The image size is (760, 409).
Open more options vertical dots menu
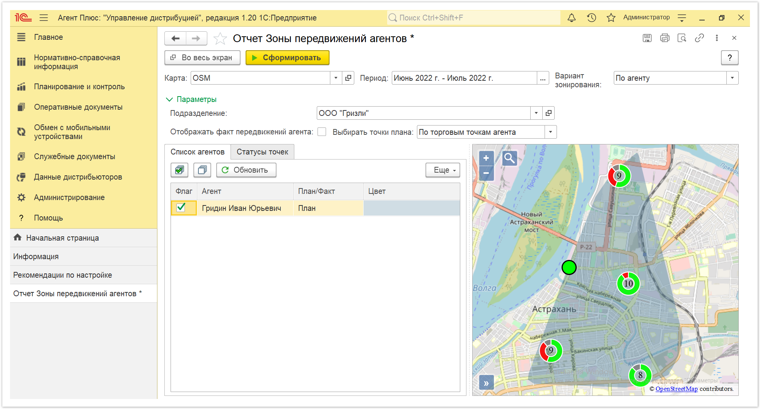717,38
